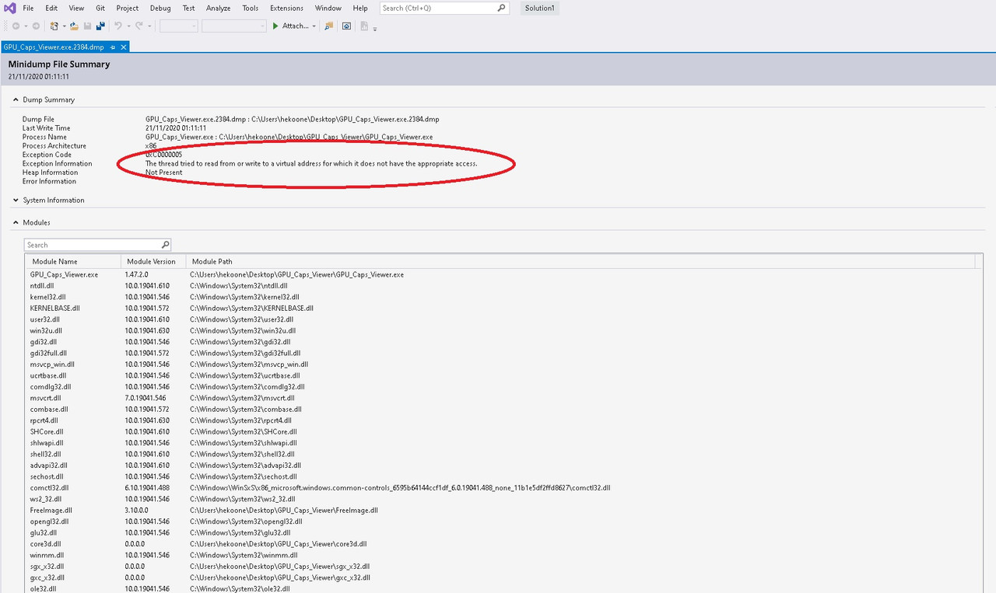This screenshot has width=996, height=593.
Task: Open the Test menu
Action: [189, 8]
